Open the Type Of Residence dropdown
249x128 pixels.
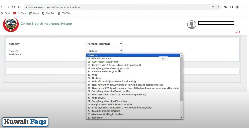coord(104,51)
